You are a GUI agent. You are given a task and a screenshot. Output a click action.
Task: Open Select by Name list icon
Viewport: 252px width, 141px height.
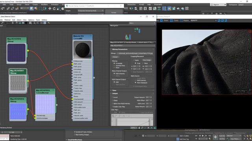point(36,9)
